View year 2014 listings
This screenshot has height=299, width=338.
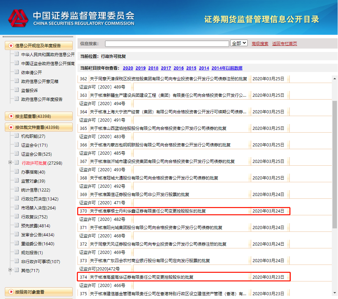tap(204, 68)
